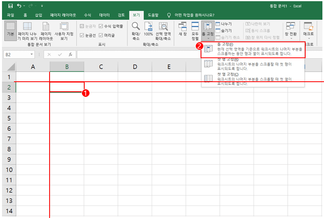Image resolution: width=324 pixels, height=218 pixels.
Task: Select column C header
Action: (101, 67)
